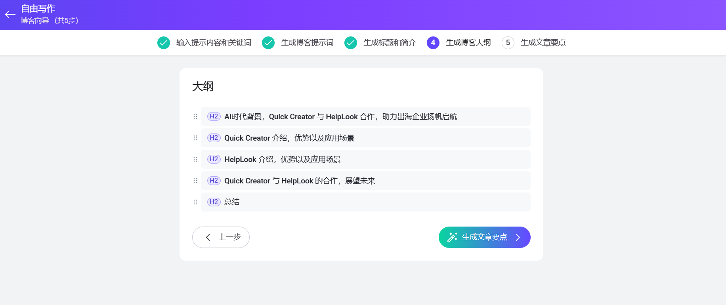The image size is (726, 305).
Task: Click H2 badge on AI时代背景 row
Action: (x=214, y=116)
